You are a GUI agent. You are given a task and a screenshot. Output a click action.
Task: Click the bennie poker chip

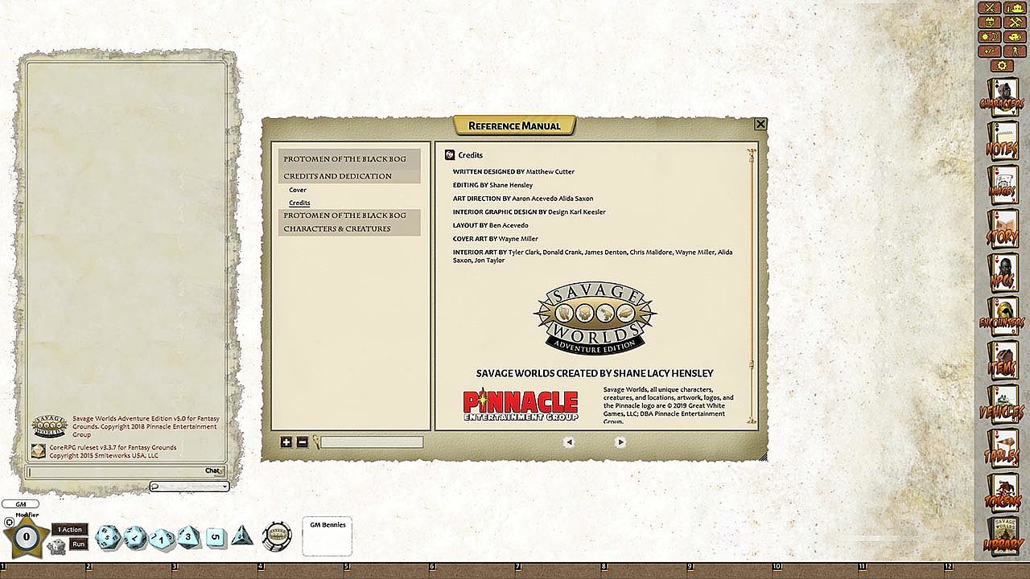point(278,536)
